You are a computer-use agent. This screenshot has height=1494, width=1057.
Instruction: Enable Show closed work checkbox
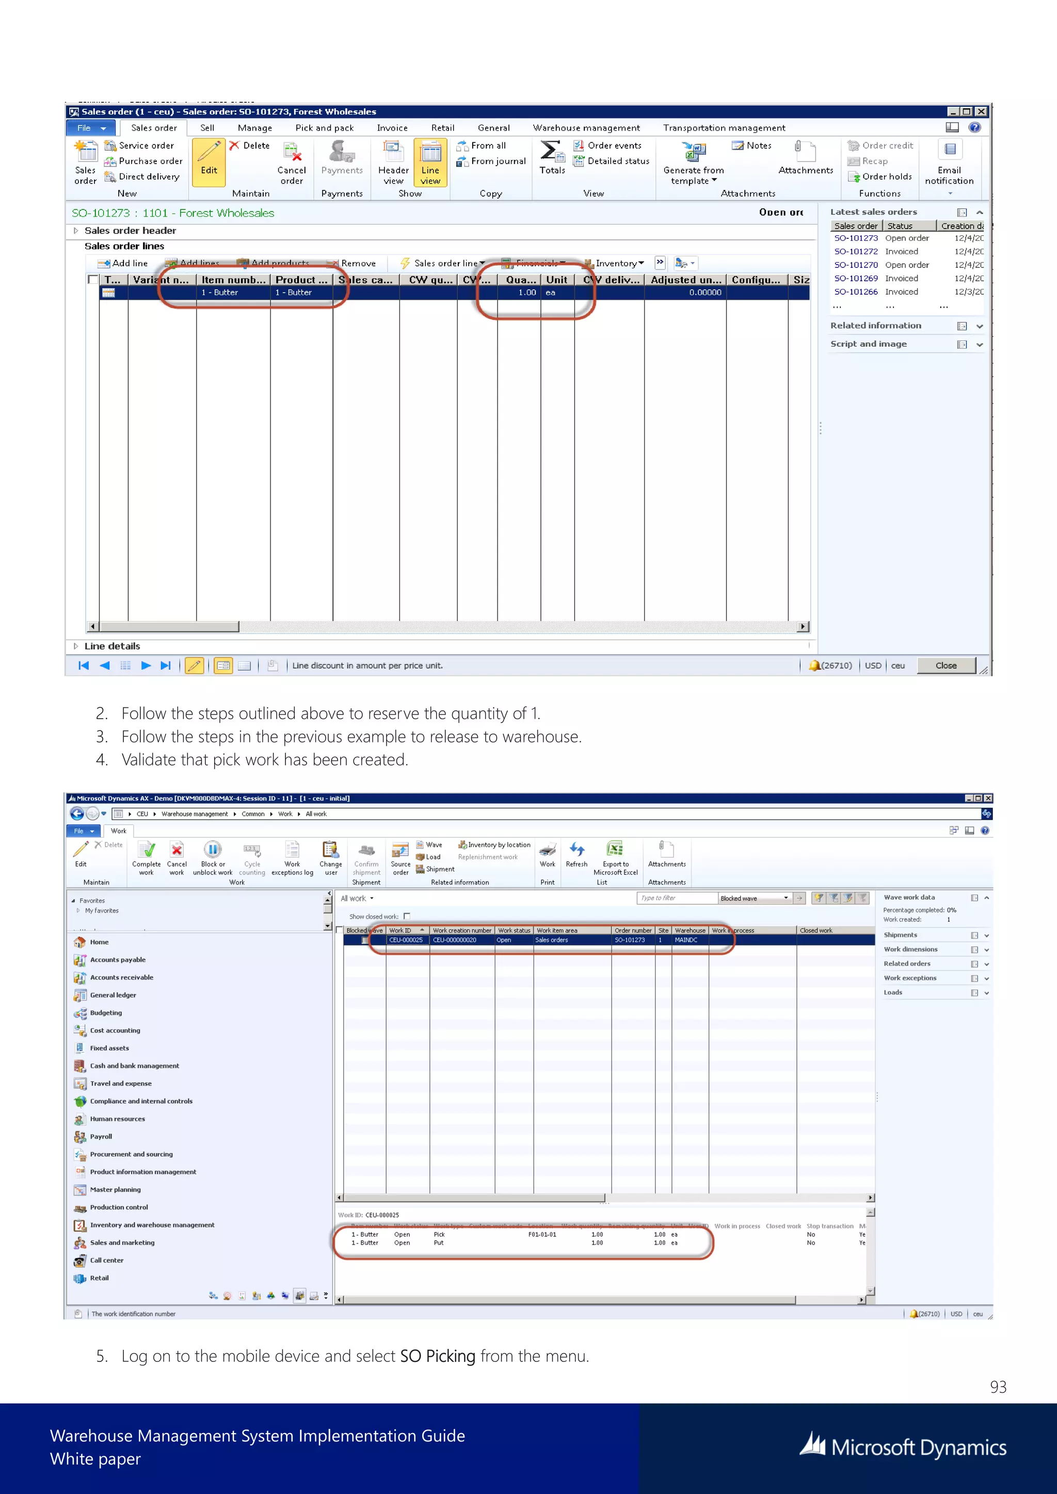(x=407, y=916)
